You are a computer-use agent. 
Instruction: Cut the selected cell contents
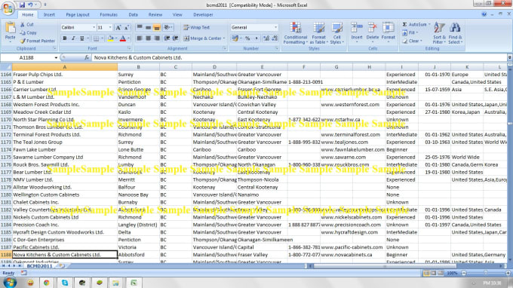[x=27, y=25]
